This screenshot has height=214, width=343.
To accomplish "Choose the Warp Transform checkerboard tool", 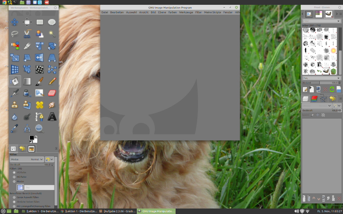I will [x=39, y=70].
